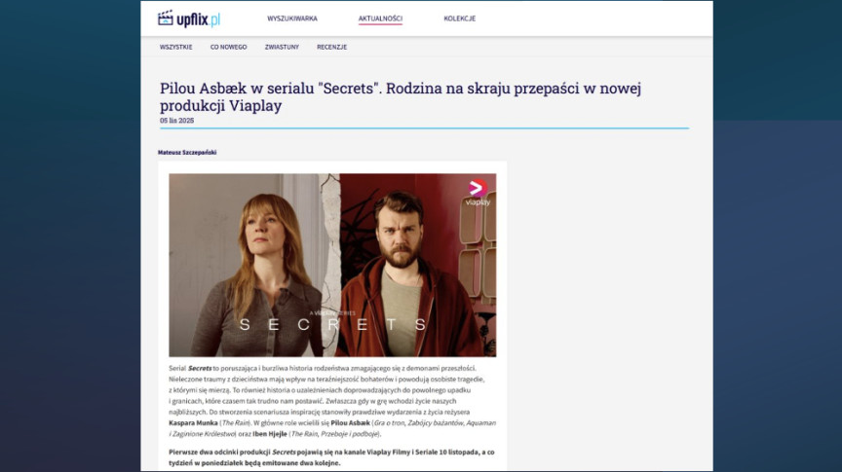Switch to the ZWIASTUNY sub-tab

pos(282,47)
